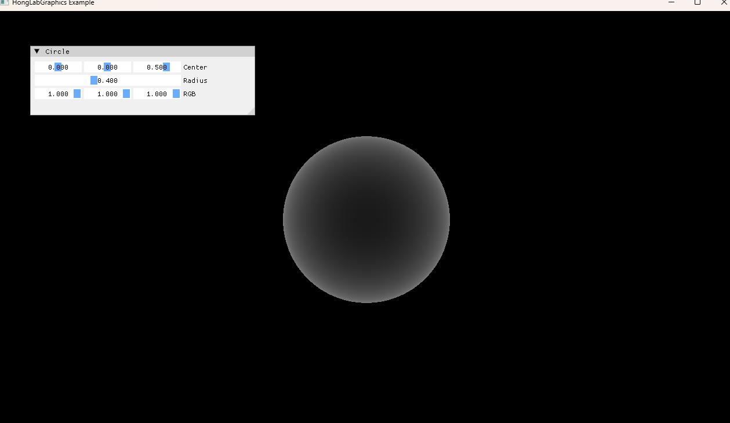Click the Radius slider showing 0.400
730x423 pixels.
pyautogui.click(x=107, y=81)
